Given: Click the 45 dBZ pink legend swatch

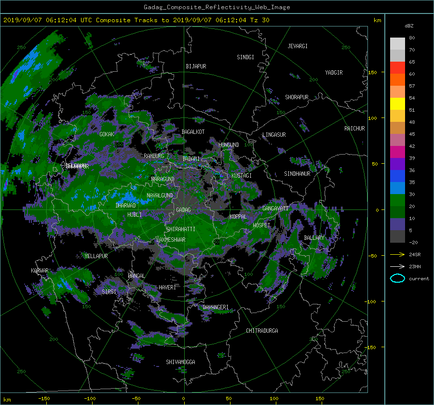Looking at the screenshot, I should (x=397, y=140).
